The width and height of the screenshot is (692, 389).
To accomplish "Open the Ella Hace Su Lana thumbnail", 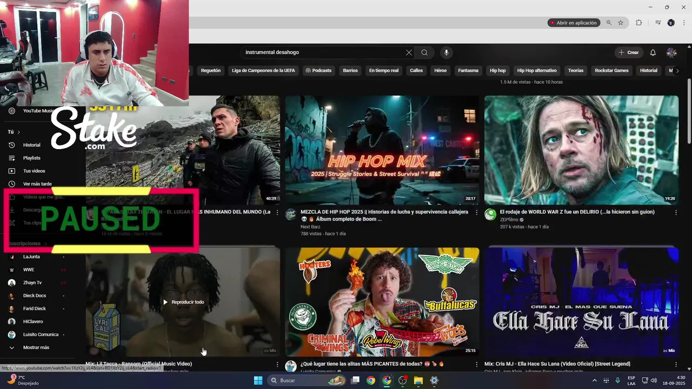I will (581, 302).
